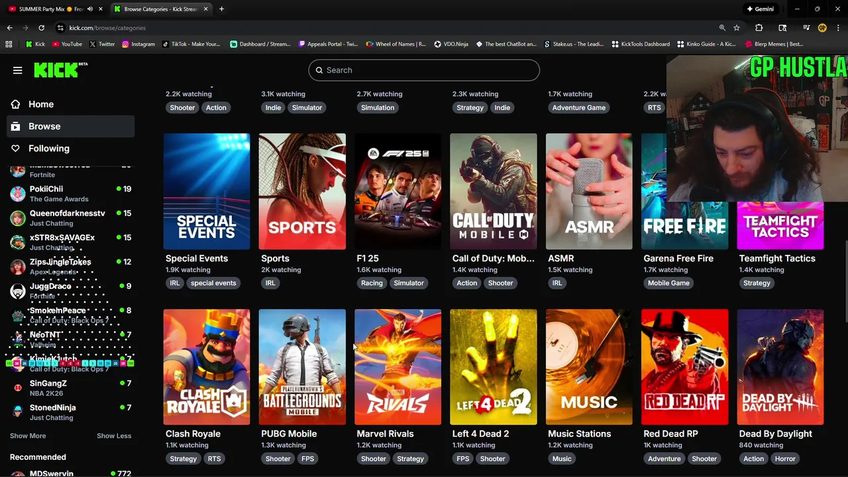The image size is (848, 477).
Task: Click the Kick logo
Action: pyautogui.click(x=61, y=70)
